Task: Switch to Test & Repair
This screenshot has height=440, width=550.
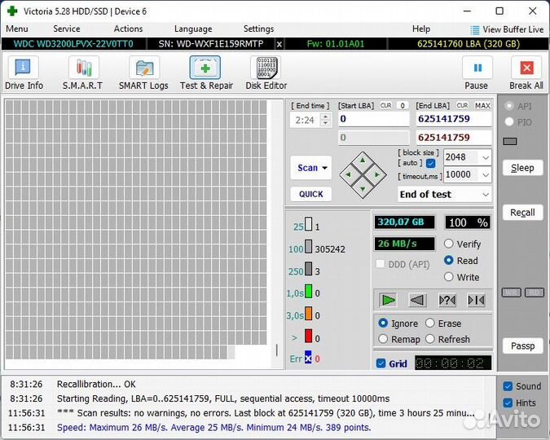Action: (x=206, y=73)
